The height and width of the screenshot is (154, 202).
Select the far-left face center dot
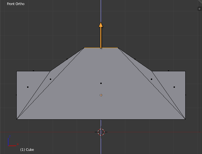pos(28,87)
